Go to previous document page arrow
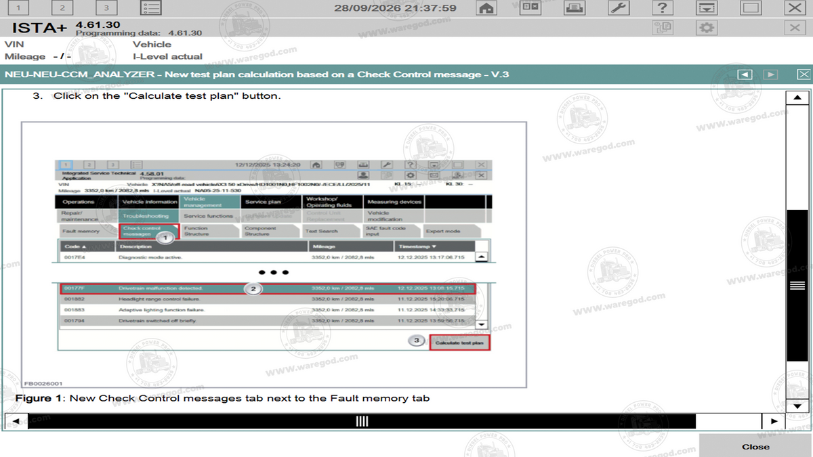Viewport: 813px width, 457px height. tap(745, 74)
